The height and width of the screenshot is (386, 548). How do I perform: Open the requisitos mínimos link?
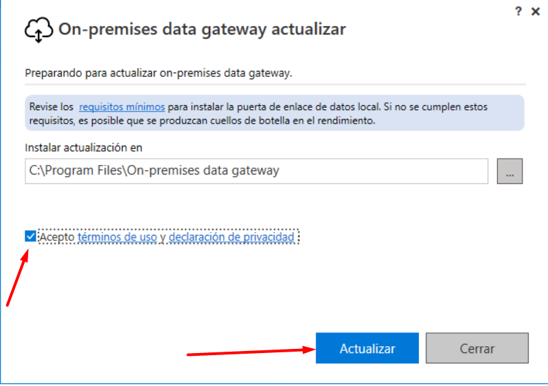122,106
